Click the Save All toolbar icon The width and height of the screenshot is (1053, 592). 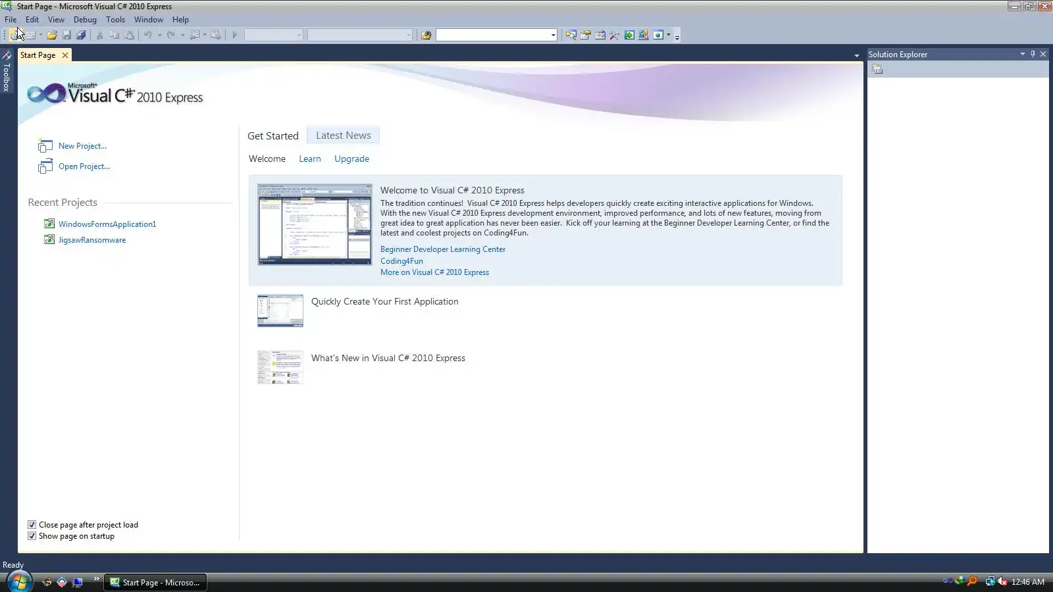coord(81,35)
